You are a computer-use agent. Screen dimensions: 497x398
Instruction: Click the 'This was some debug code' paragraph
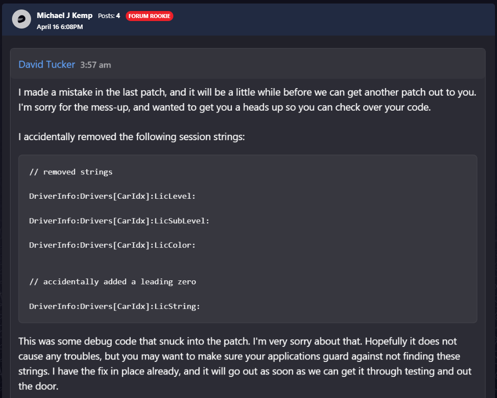[x=244, y=364]
